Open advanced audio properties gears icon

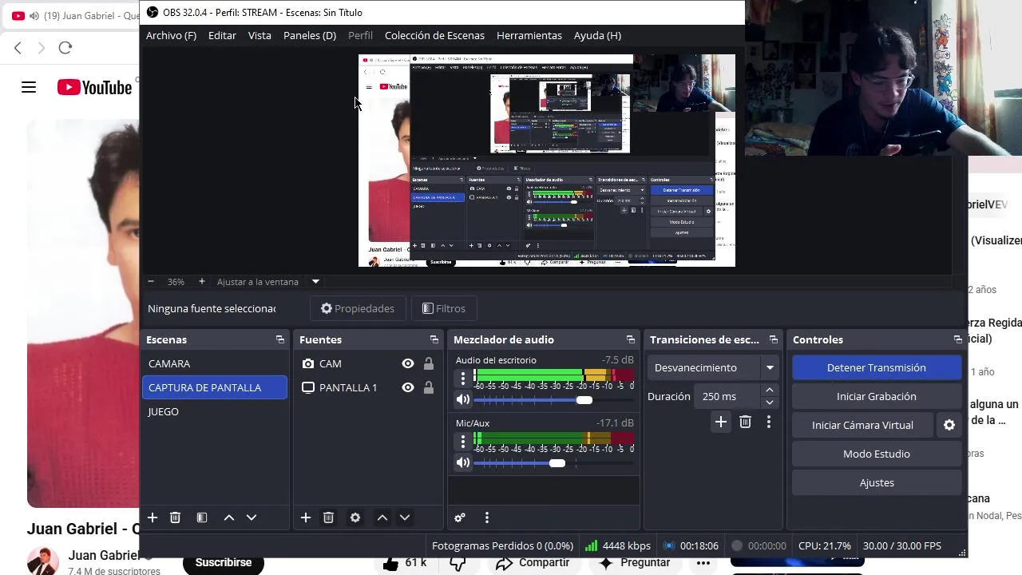pyautogui.click(x=460, y=517)
